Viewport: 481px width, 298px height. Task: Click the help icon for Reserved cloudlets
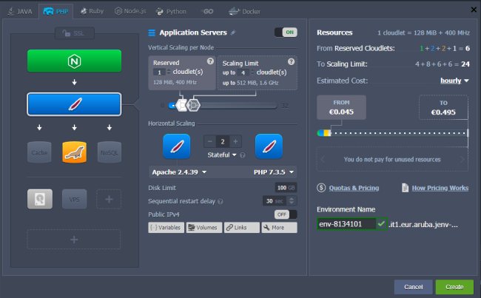(x=209, y=61)
